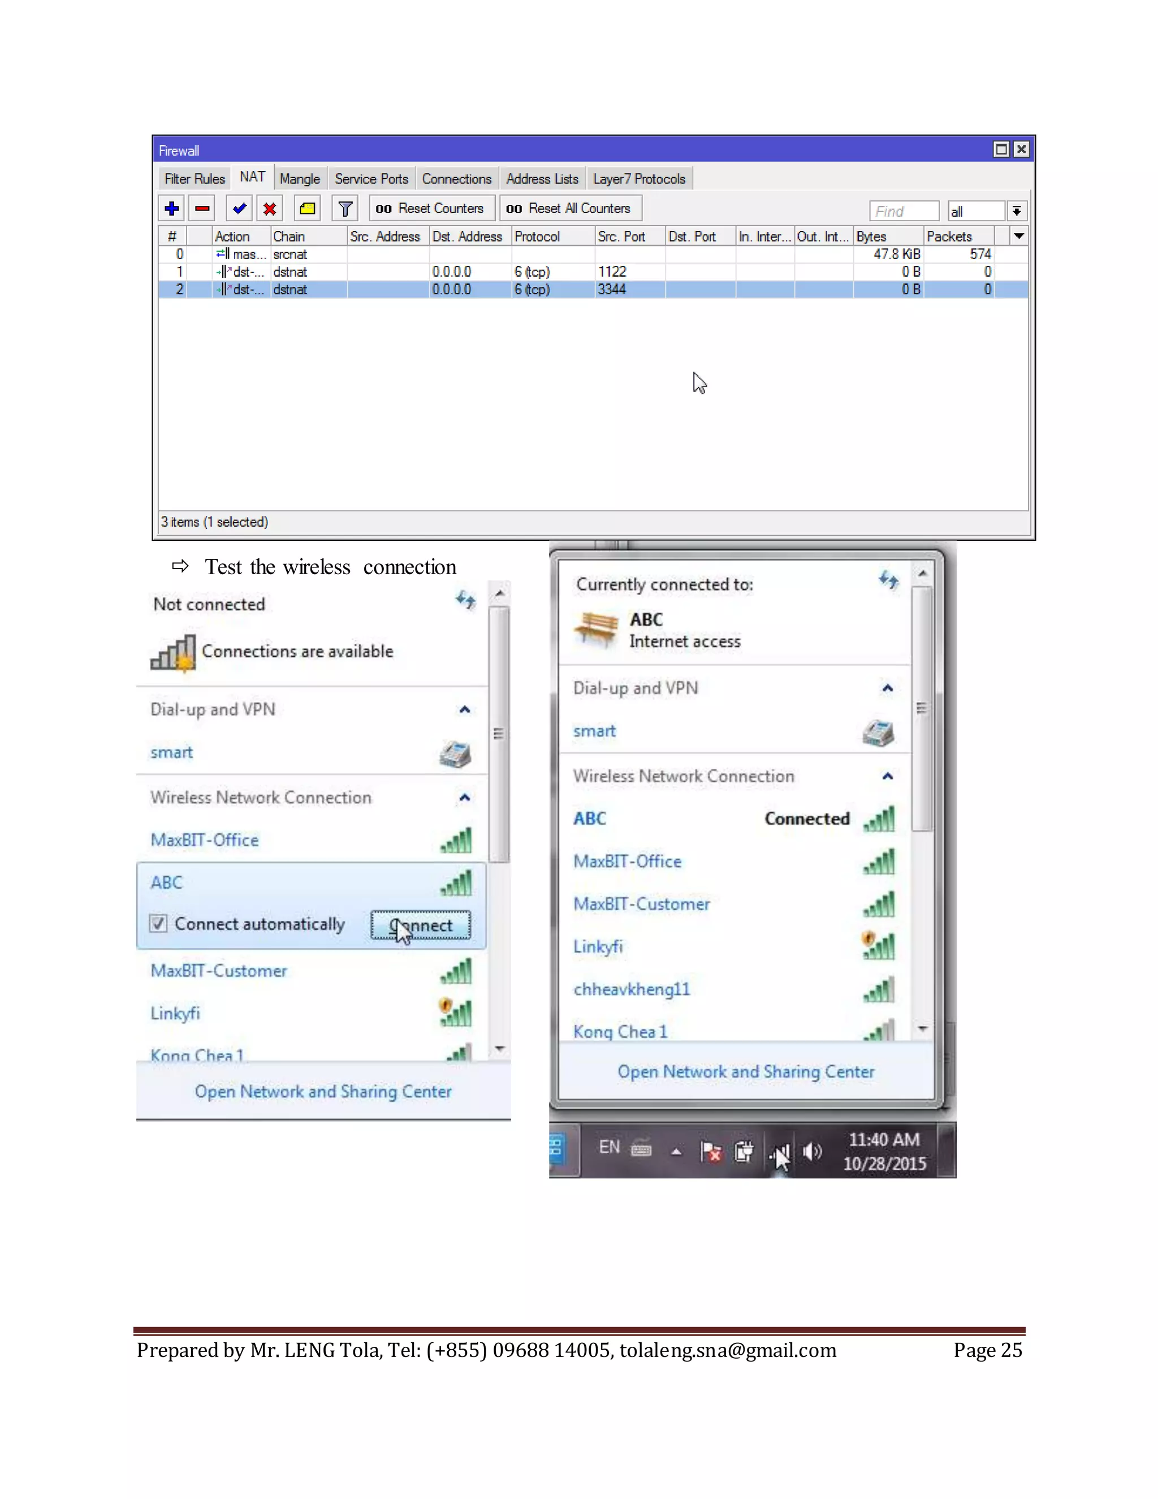Click the red minus remove rule icon
The height and width of the screenshot is (1499, 1158).
pos(202,209)
